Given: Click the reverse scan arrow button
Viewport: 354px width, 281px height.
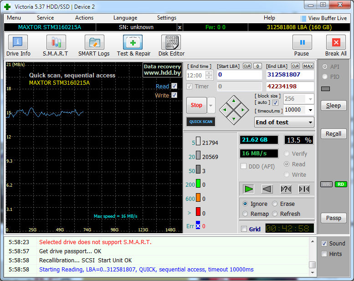Looking at the screenshot, I should point(267,189).
